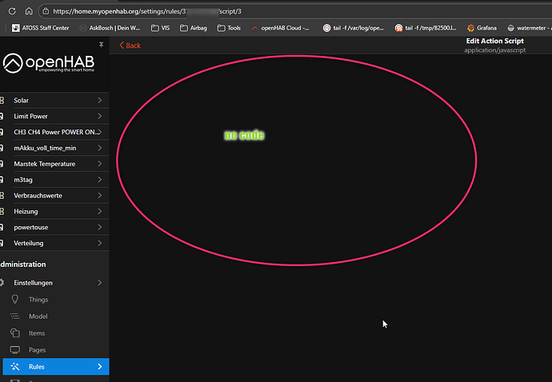Click the browser home icon
This screenshot has height=382, width=552.
(x=28, y=11)
